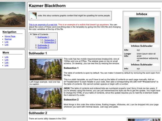162x121 pixels.
Task: Click the bold (NEW) text
Action: point(67,88)
